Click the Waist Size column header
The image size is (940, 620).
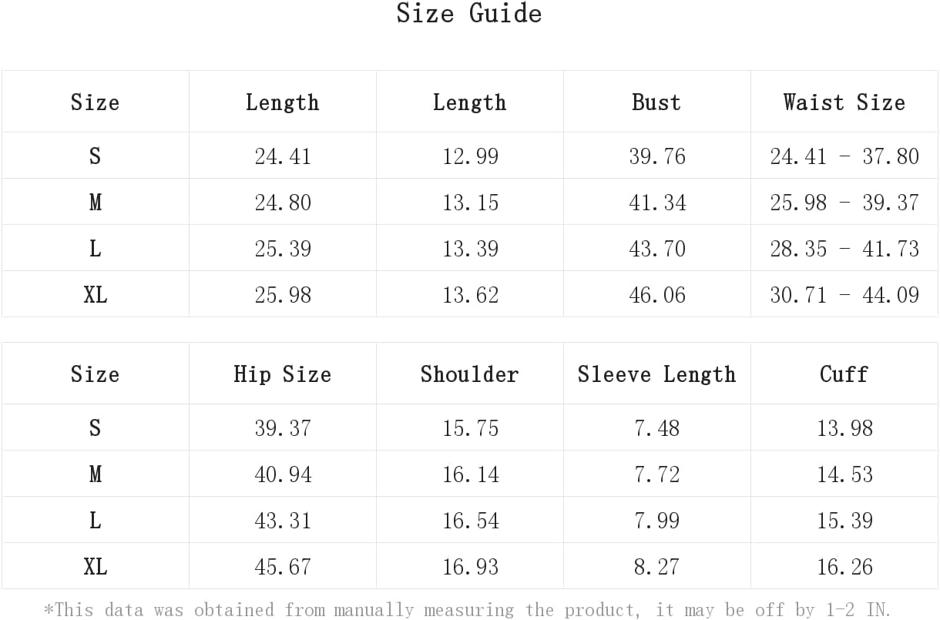click(844, 102)
